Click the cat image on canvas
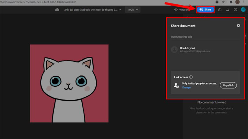The height and width of the screenshot is (139, 248). (69, 83)
